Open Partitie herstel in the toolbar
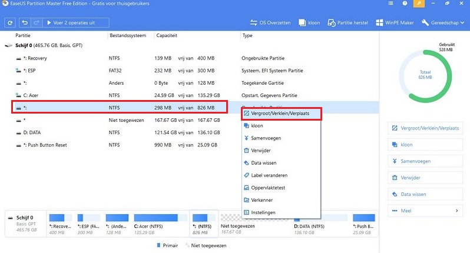This screenshot has width=470, height=253. pos(347,23)
